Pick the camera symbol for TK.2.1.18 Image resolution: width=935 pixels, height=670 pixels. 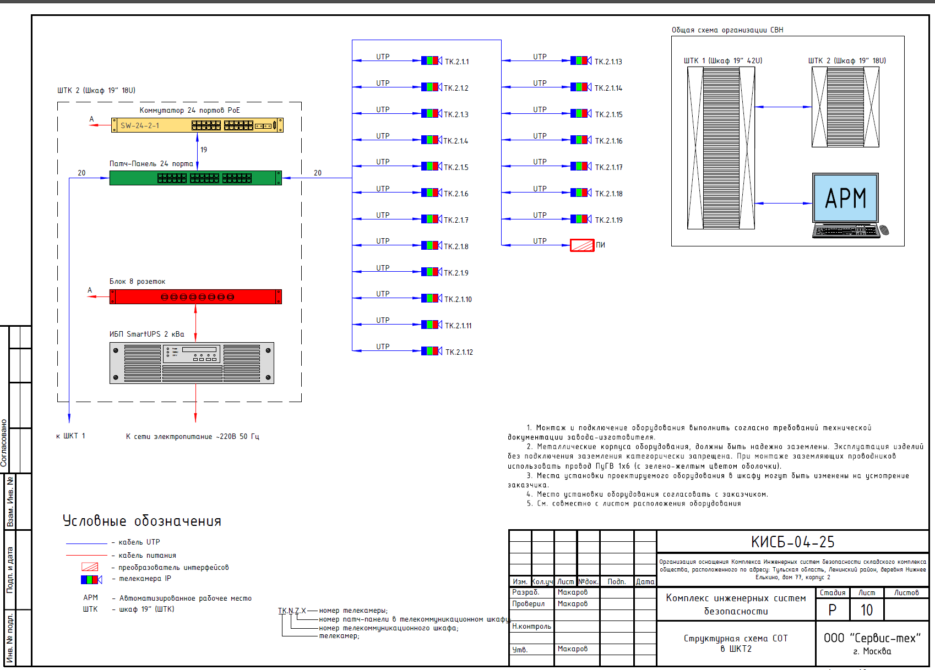pyautogui.click(x=581, y=193)
